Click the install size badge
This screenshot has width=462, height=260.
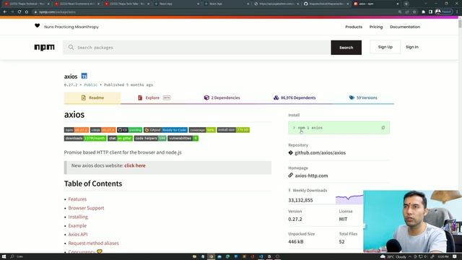[x=233, y=130]
